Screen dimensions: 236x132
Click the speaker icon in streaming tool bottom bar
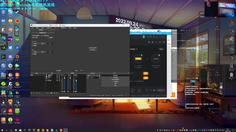[x=139, y=90]
